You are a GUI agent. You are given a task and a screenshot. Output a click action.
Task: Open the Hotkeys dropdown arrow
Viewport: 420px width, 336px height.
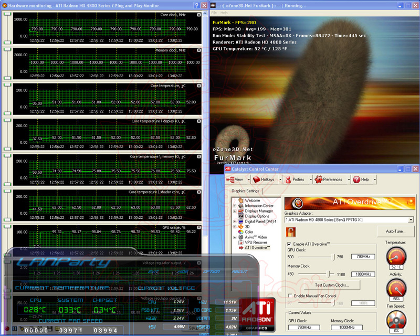point(280,180)
